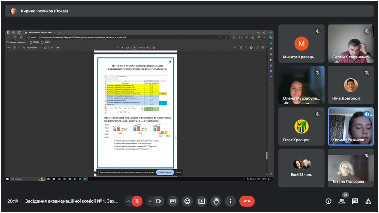Open the three-dot more options menu
This screenshot has height=213, width=379.
230,201
